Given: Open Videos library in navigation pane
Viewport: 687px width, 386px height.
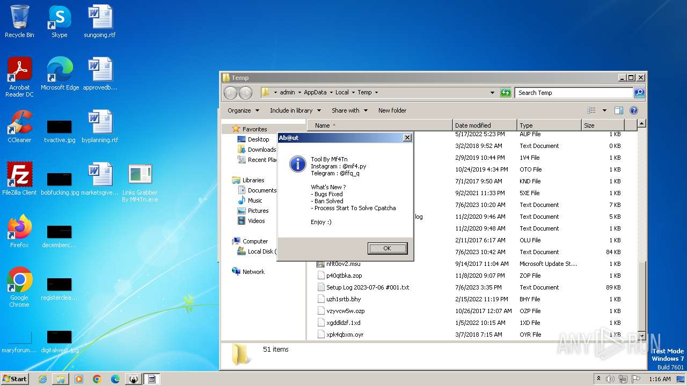Looking at the screenshot, I should (x=256, y=221).
